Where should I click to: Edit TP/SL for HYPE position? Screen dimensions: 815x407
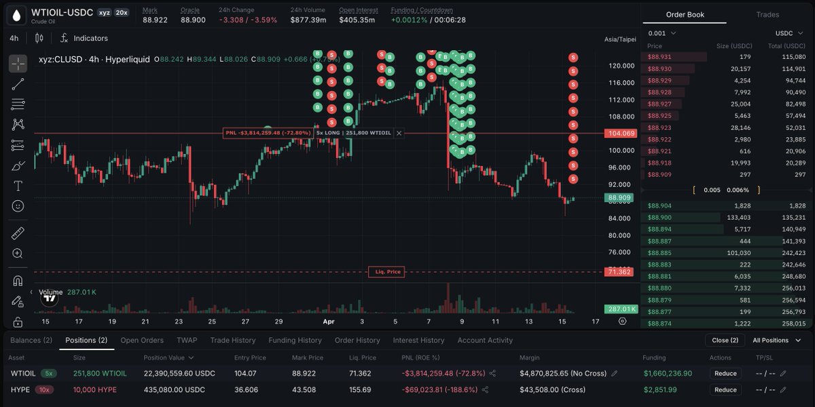[783, 390]
